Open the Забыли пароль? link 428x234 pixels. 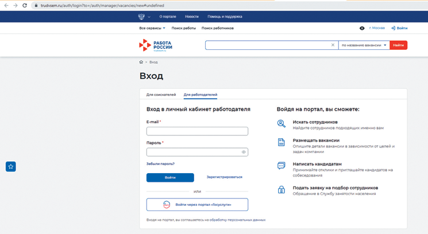[x=160, y=164]
